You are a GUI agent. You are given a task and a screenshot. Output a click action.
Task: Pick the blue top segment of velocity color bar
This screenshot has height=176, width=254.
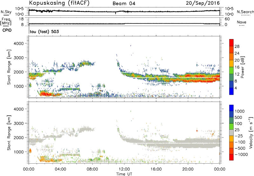point(231,108)
